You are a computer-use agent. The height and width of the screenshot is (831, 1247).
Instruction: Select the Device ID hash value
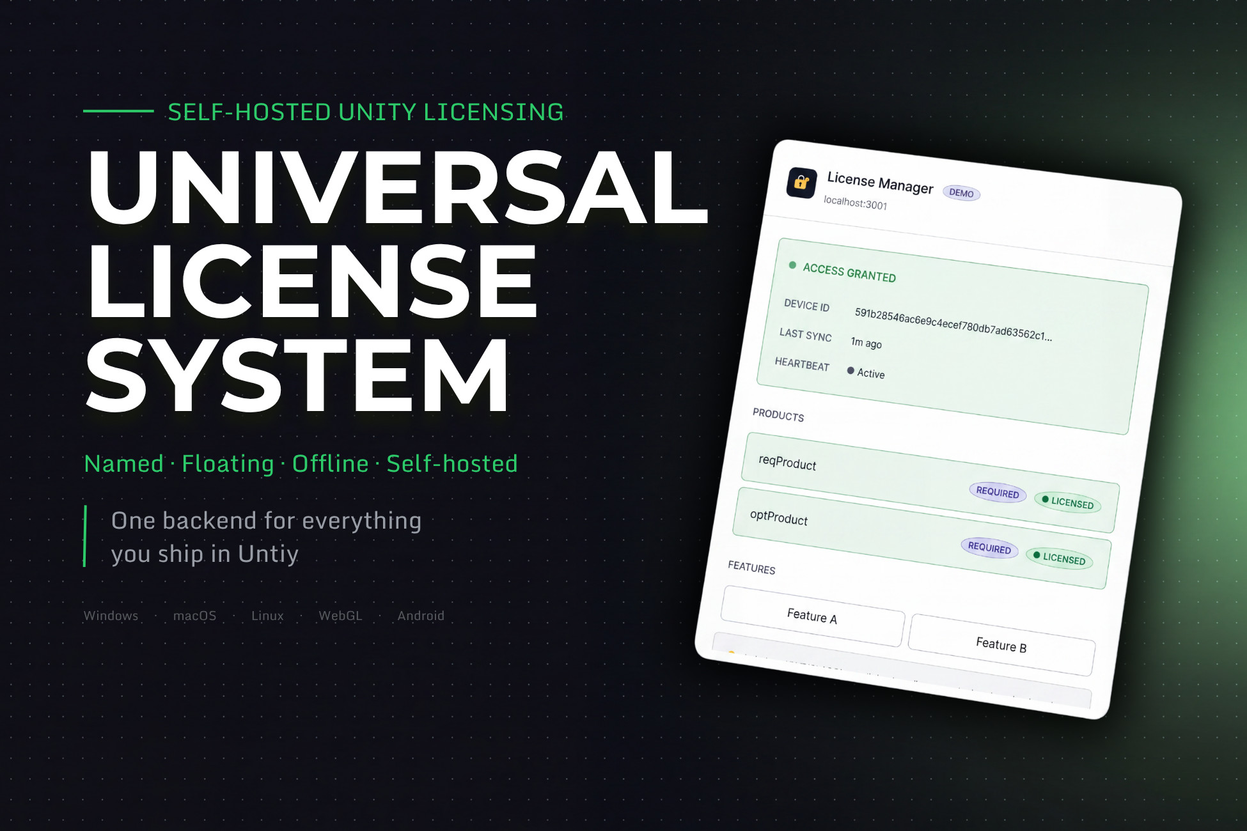[953, 324]
